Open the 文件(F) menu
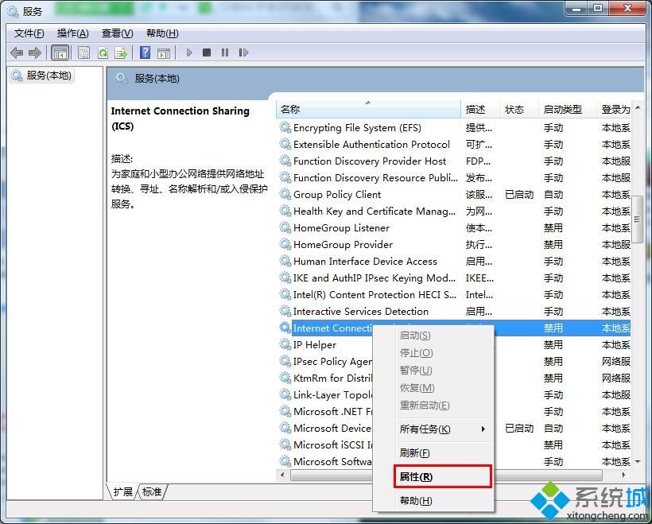The height and width of the screenshot is (524, 652). click(x=29, y=33)
